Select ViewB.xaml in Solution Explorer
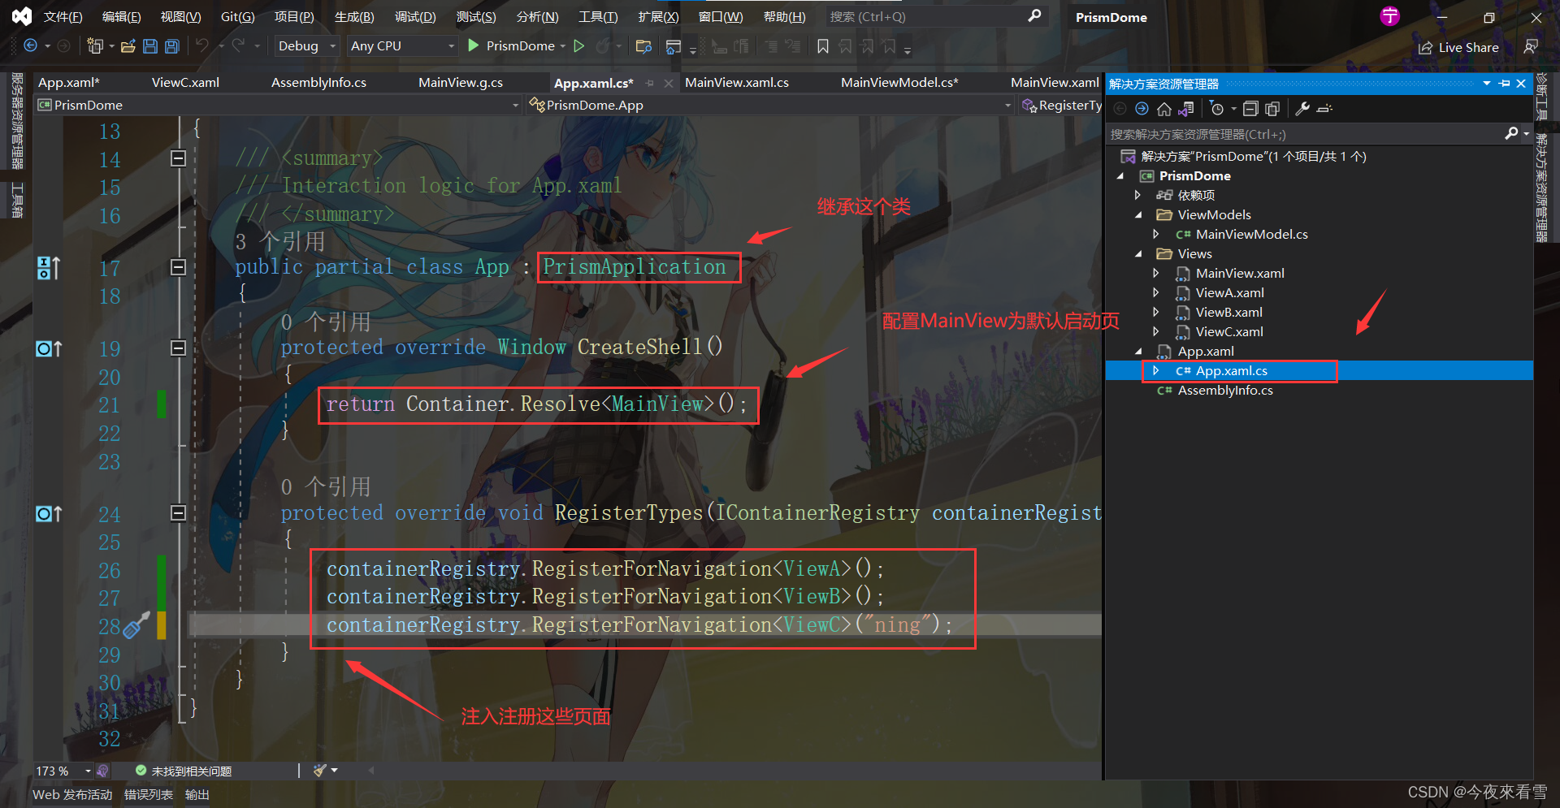This screenshot has width=1560, height=808. tap(1228, 312)
